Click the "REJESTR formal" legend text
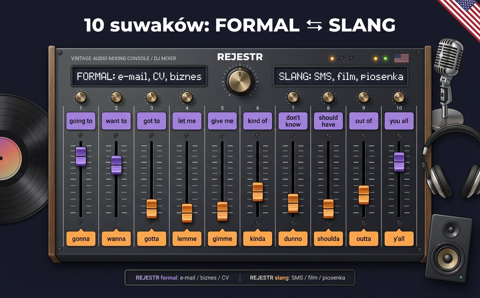Viewport: 480px width, 298px height. coord(157,278)
